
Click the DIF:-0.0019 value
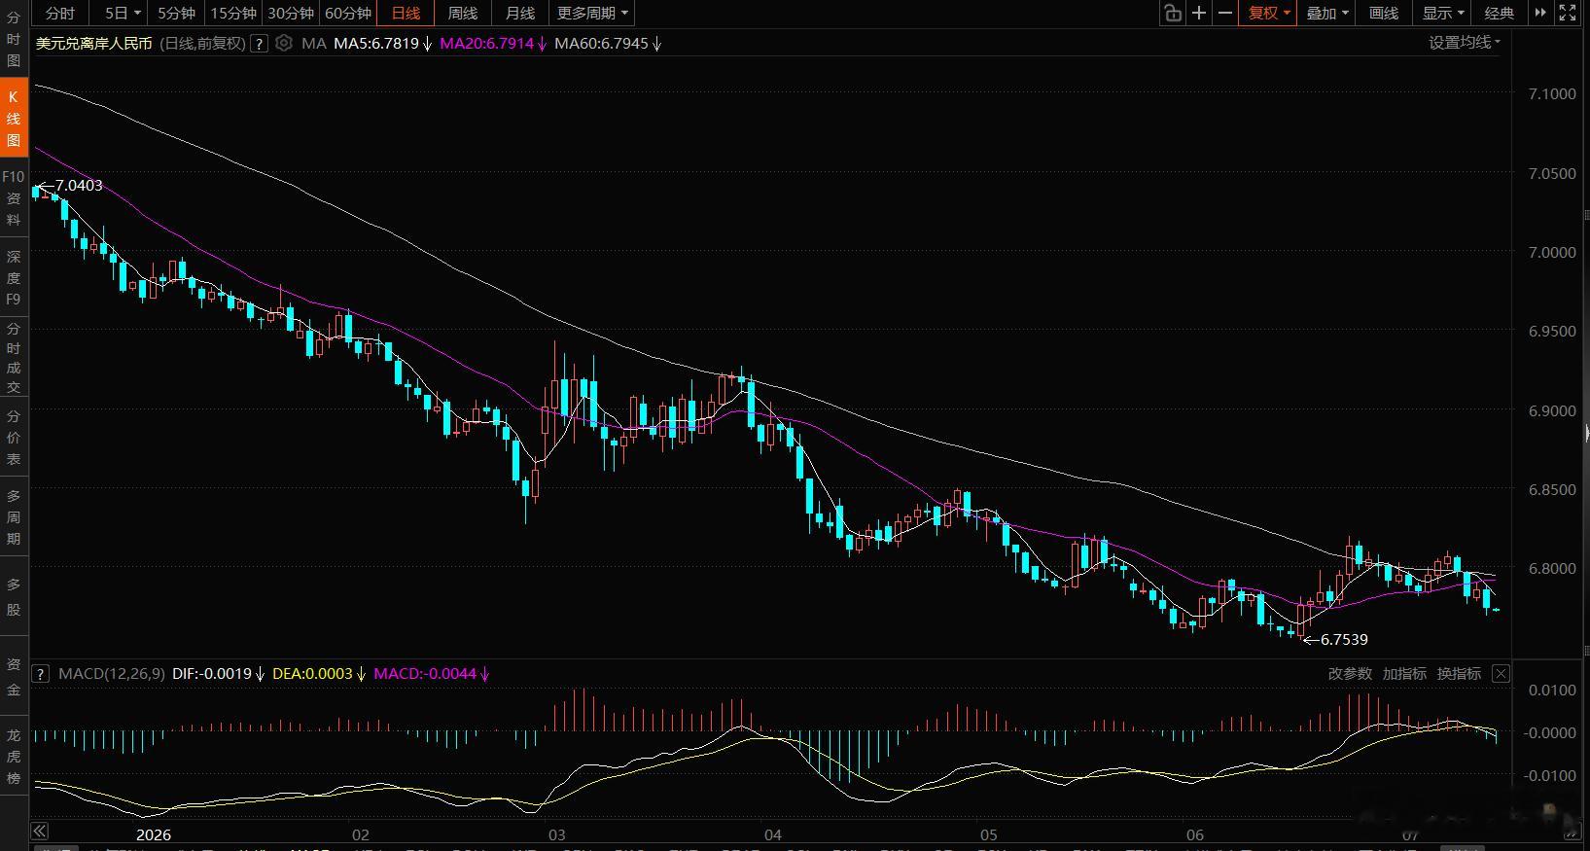[212, 673]
